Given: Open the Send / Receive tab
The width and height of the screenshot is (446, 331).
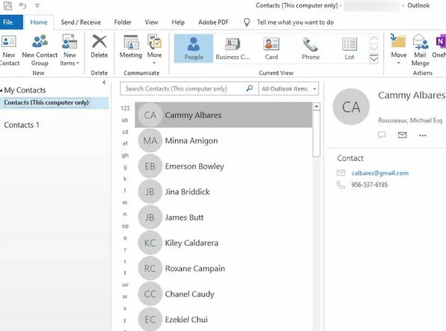Looking at the screenshot, I should [81, 22].
